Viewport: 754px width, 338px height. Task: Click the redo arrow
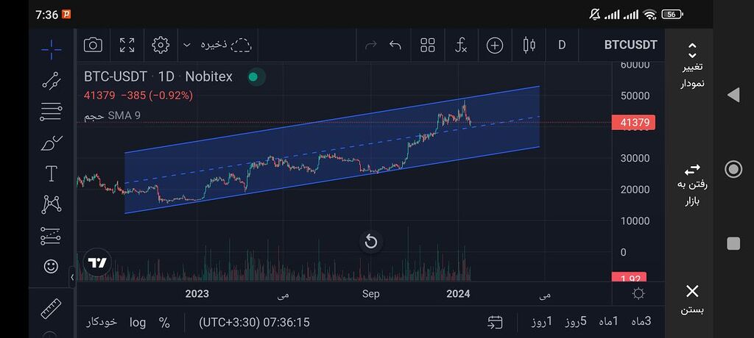pos(371,45)
